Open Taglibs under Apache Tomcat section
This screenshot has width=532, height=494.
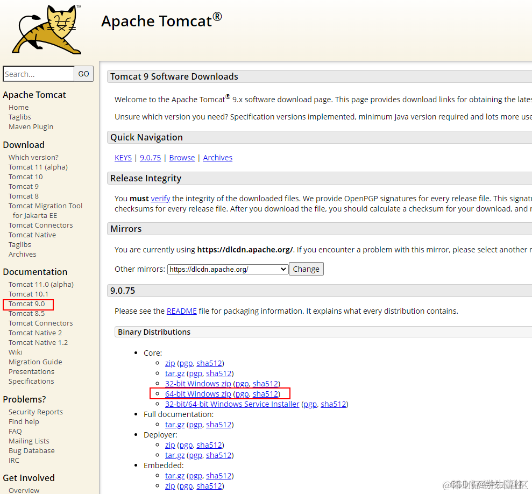(x=20, y=117)
